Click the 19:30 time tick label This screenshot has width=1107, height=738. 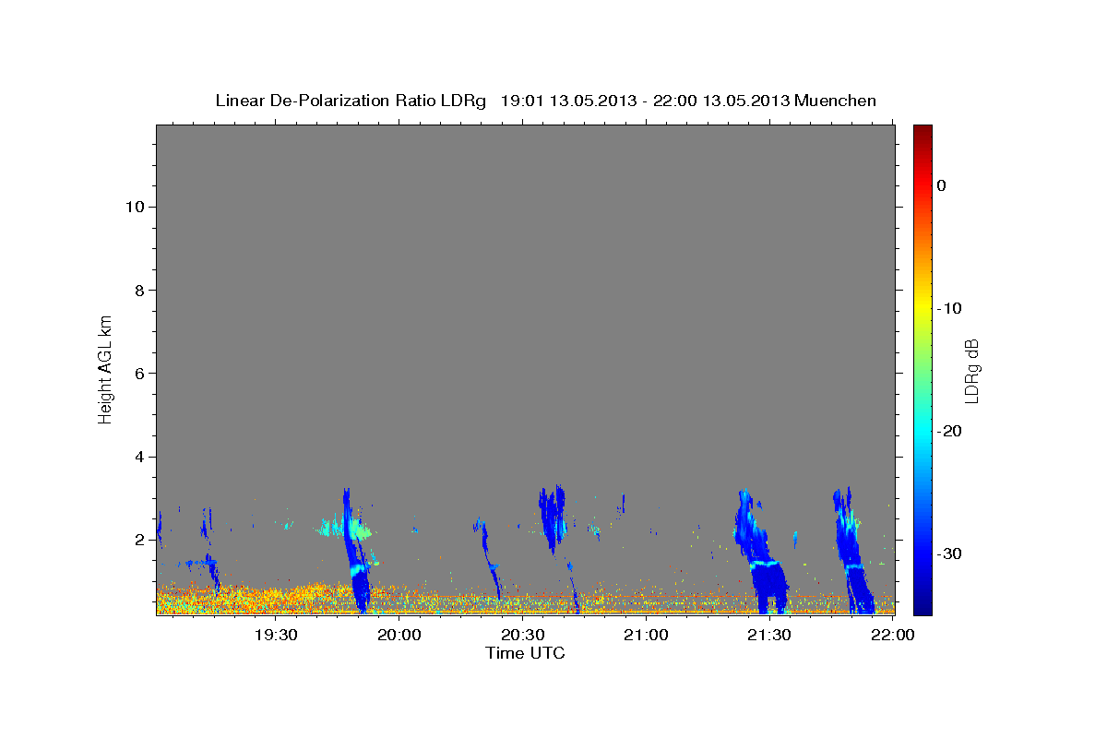click(276, 635)
